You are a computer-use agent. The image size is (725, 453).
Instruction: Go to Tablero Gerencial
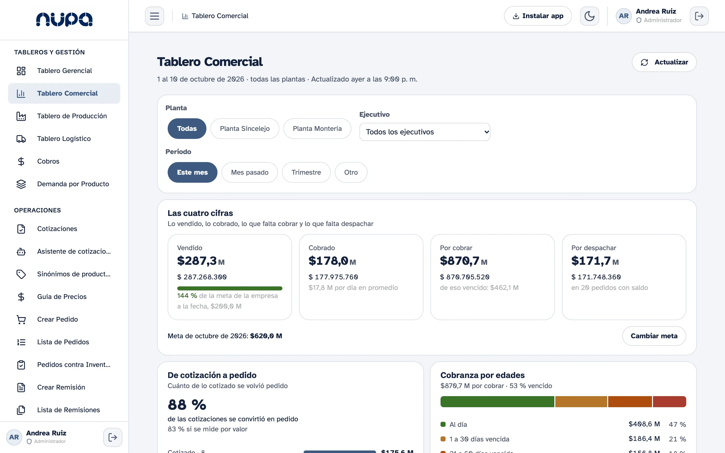pos(64,71)
